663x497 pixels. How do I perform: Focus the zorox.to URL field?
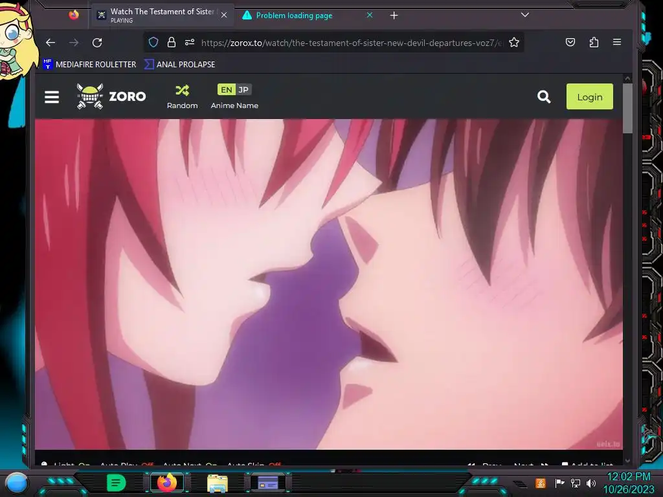click(352, 43)
